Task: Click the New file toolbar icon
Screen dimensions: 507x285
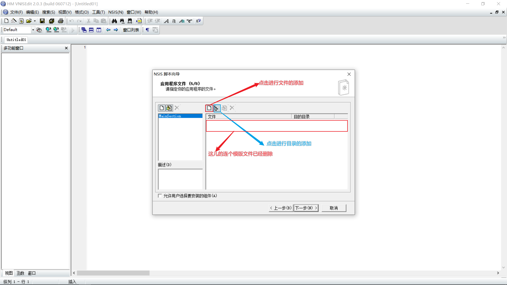Action: (6, 21)
